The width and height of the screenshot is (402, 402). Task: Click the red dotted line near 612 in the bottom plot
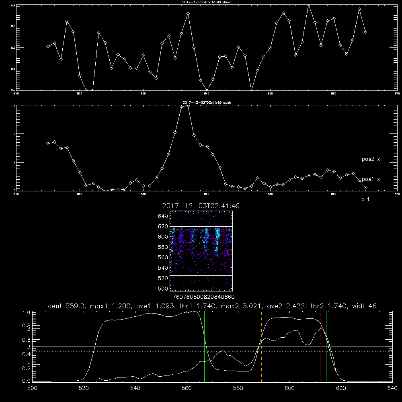point(320,347)
